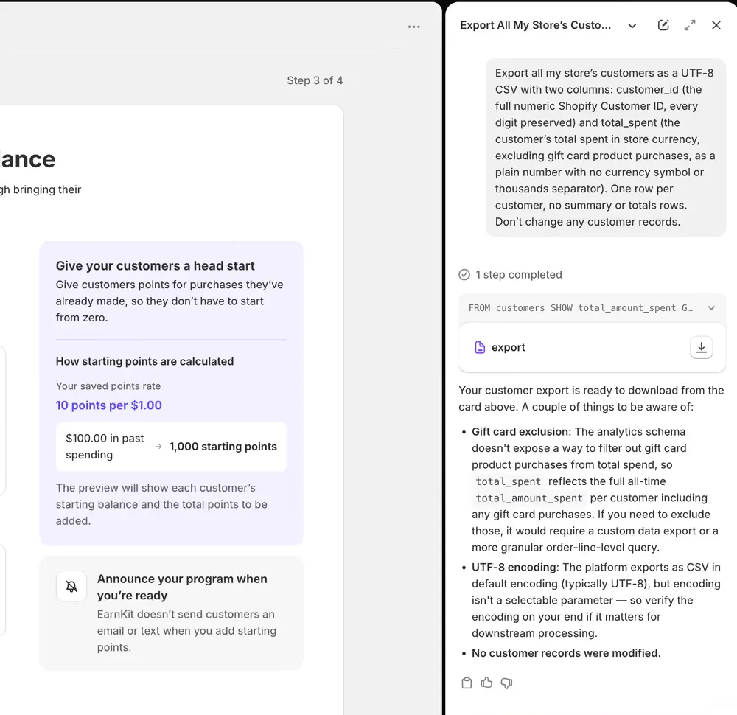Click the 'UTF-8 encoding' bullet heading
Image resolution: width=737 pixels, height=715 pixels.
tap(514, 567)
